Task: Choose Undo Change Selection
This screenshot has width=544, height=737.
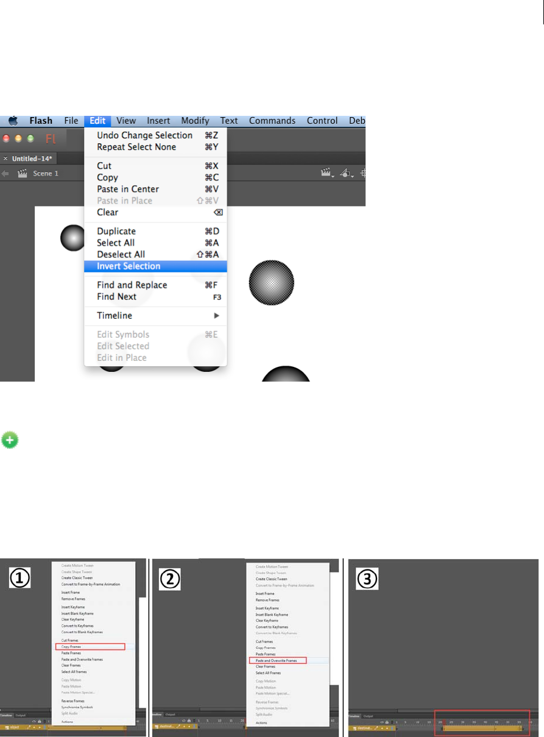Action: pos(155,135)
